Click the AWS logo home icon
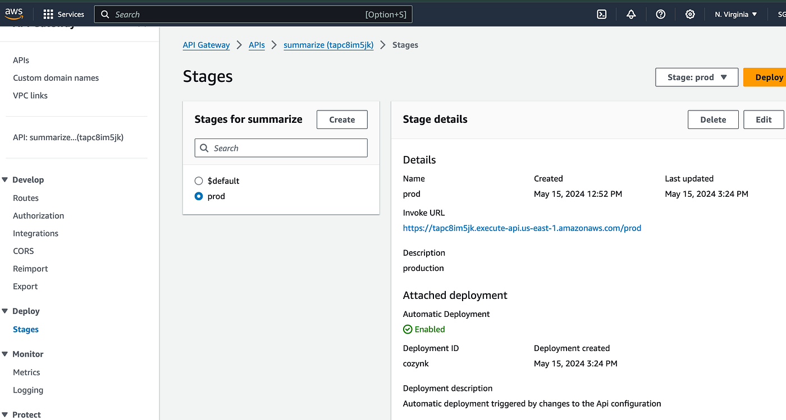 14,14
